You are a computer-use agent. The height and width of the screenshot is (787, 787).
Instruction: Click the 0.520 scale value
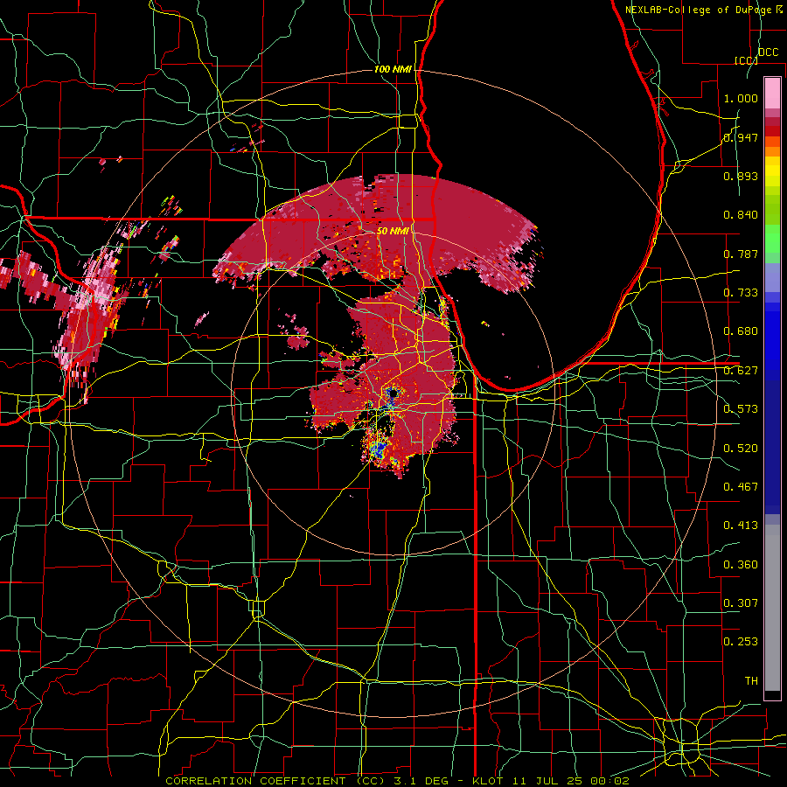tap(741, 449)
